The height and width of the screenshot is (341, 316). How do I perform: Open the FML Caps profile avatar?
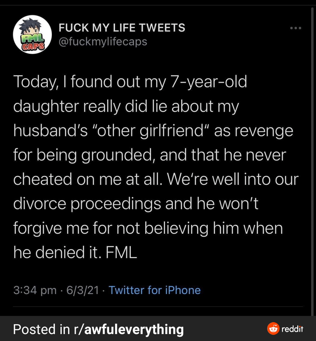32,35
